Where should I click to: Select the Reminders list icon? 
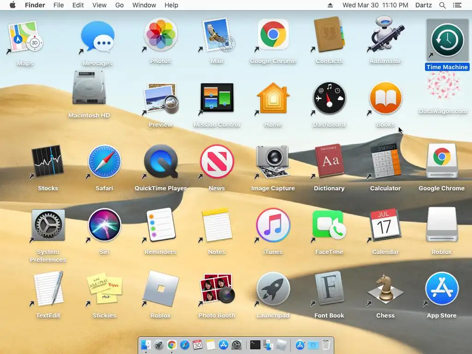(x=160, y=224)
